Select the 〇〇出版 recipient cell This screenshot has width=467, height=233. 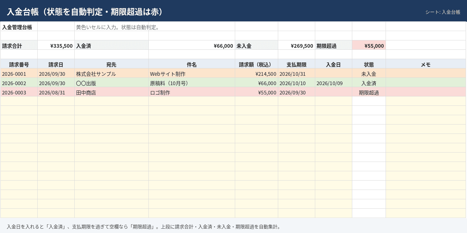pos(111,82)
